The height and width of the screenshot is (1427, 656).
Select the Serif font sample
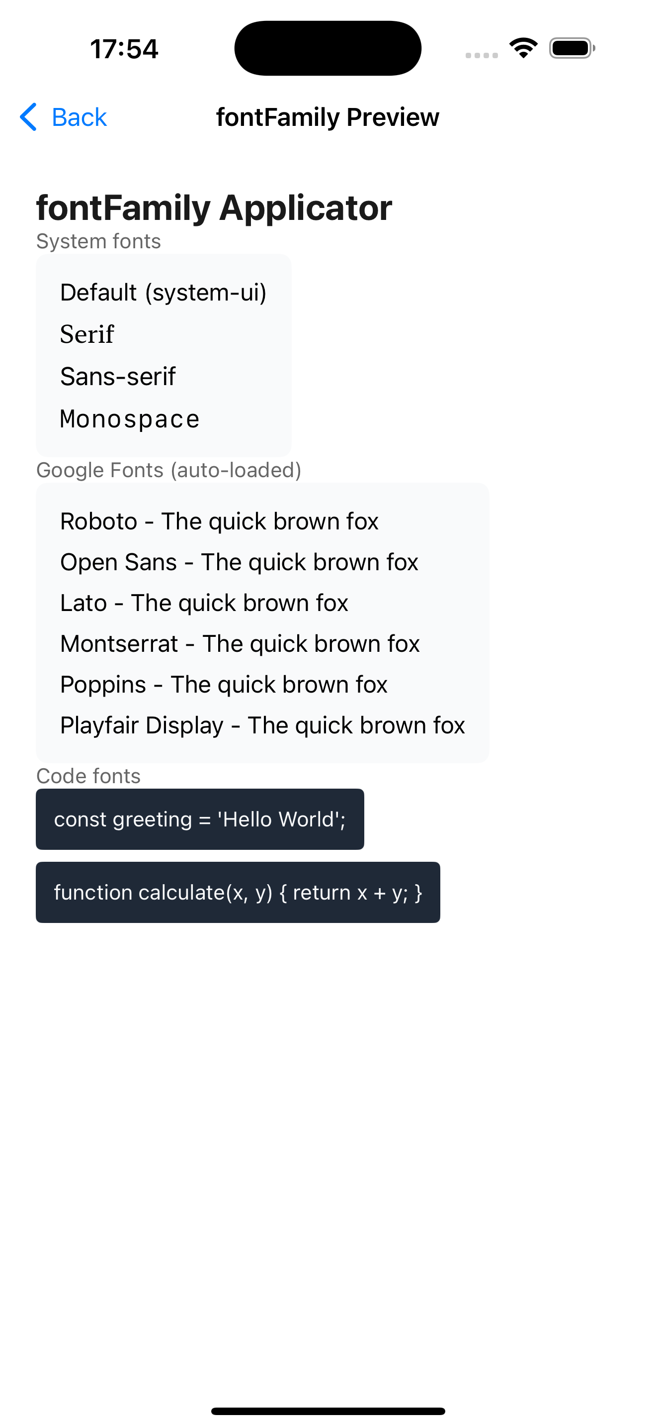(87, 334)
